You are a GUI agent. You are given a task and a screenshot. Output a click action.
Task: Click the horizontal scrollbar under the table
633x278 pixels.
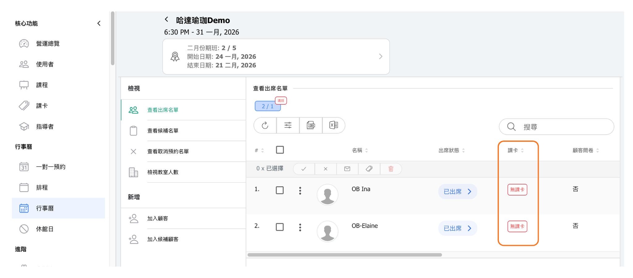click(344, 255)
